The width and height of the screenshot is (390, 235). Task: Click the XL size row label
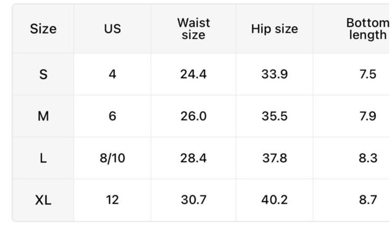(43, 200)
